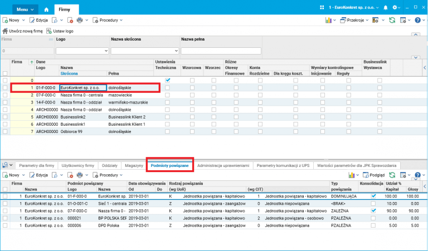The width and height of the screenshot is (428, 251).
Task: Click the notifications bell icon
Action: [386, 7]
